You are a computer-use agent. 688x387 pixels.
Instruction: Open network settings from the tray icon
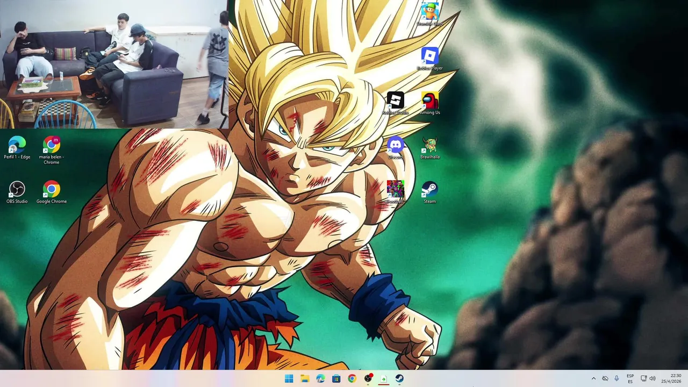click(x=644, y=378)
